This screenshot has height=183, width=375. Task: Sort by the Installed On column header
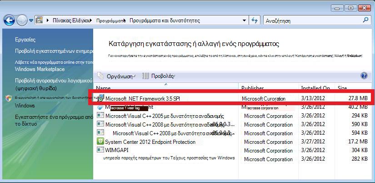[x=317, y=87]
